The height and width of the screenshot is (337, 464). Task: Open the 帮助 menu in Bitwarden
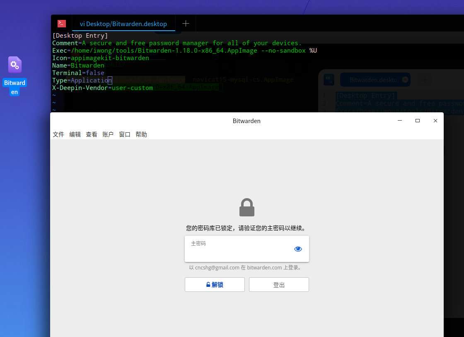[x=141, y=134]
